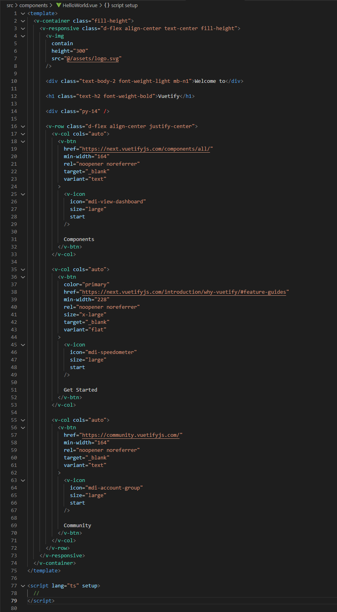337x612 pixels.
Task: Fold the v-responsive block on line 3
Action: pyautogui.click(x=23, y=29)
